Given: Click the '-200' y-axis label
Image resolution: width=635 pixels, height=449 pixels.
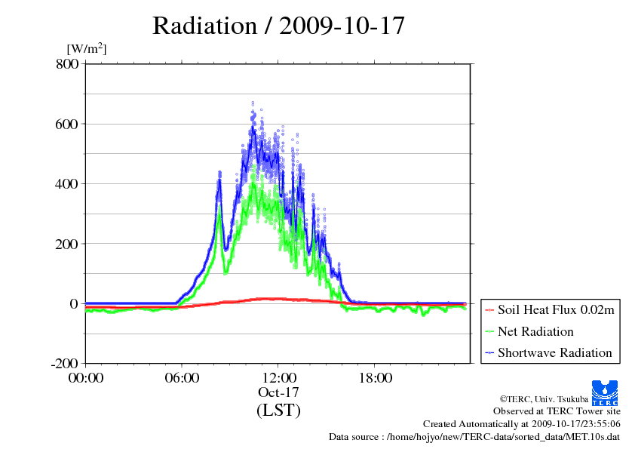Looking at the screenshot, I should 65,364.
